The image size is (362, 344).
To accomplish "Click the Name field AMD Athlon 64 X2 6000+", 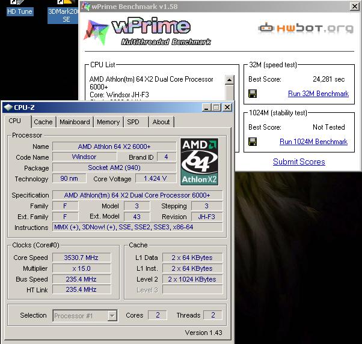I will pyautogui.click(x=114, y=146).
